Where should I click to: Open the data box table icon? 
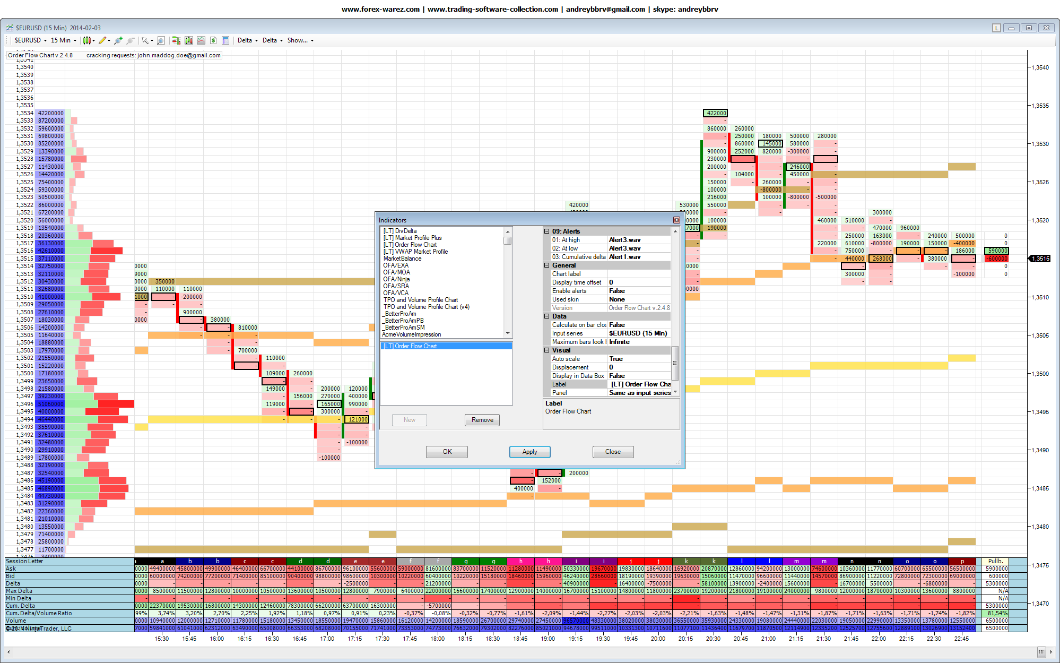(x=225, y=40)
